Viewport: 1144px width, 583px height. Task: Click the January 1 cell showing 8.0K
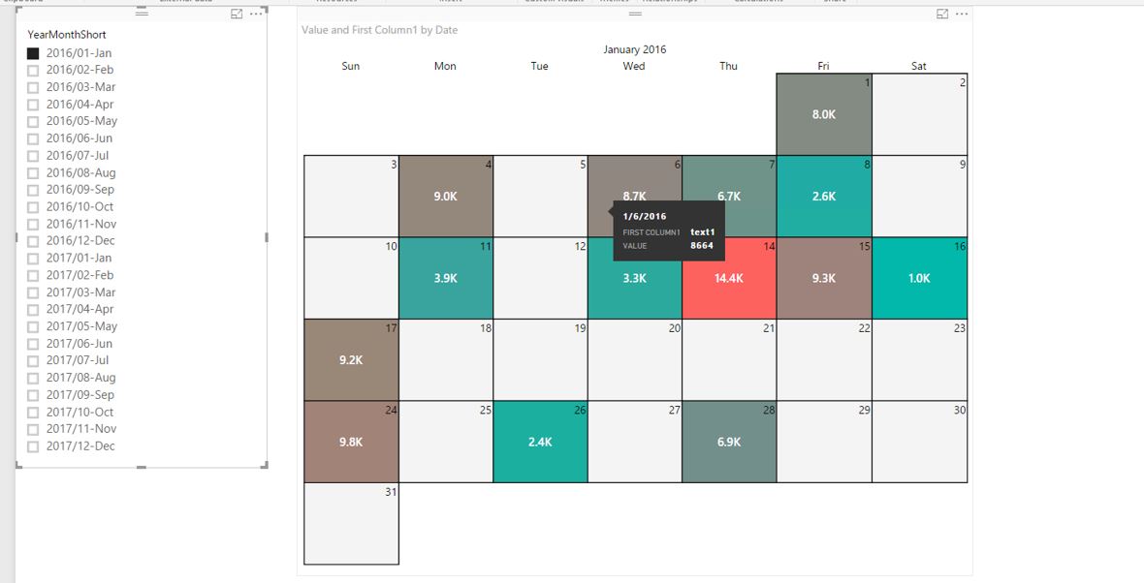click(x=824, y=114)
